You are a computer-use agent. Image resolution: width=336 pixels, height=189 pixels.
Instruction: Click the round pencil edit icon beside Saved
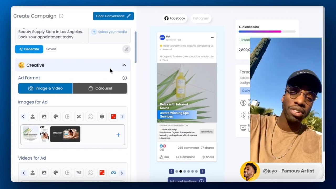point(127,49)
